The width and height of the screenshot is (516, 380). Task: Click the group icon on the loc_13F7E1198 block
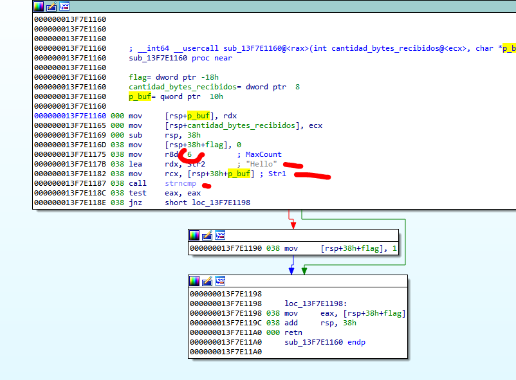coord(220,281)
